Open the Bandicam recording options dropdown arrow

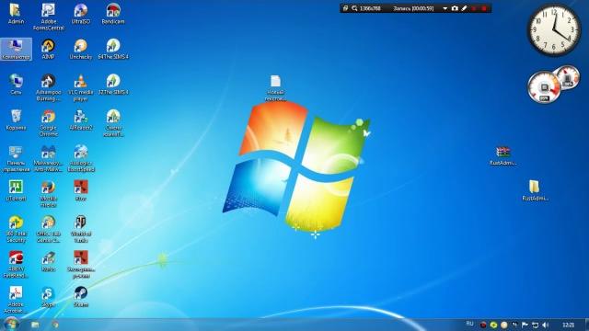(x=445, y=8)
